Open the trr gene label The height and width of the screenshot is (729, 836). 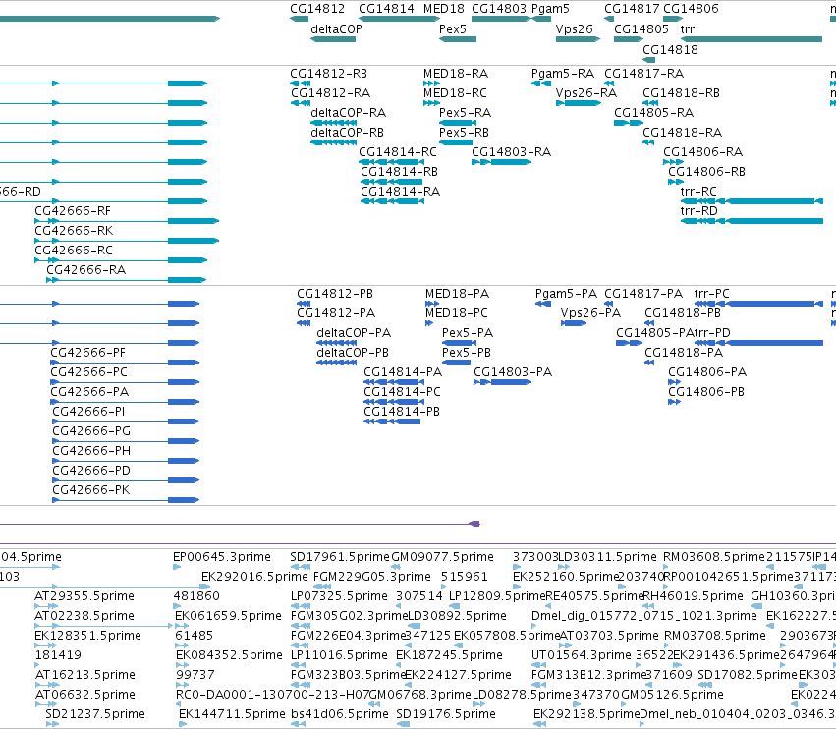tap(688, 28)
